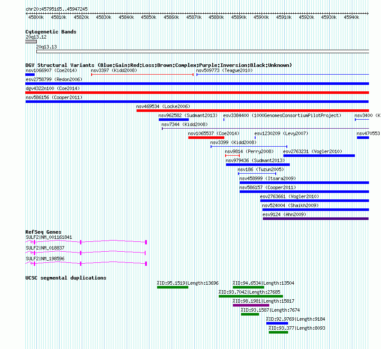
Task: Click nsv962582 (Sudmant2013) blue gain bar
Action: tap(174, 120)
